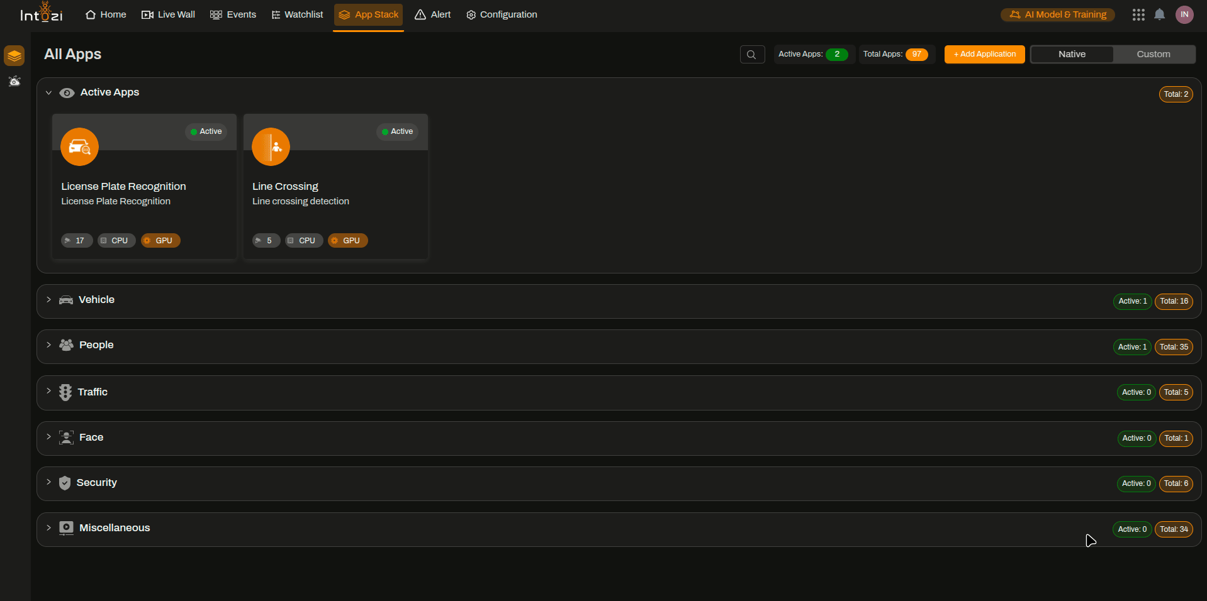Open the Configuration menu
This screenshot has height=601, width=1207.
(502, 14)
